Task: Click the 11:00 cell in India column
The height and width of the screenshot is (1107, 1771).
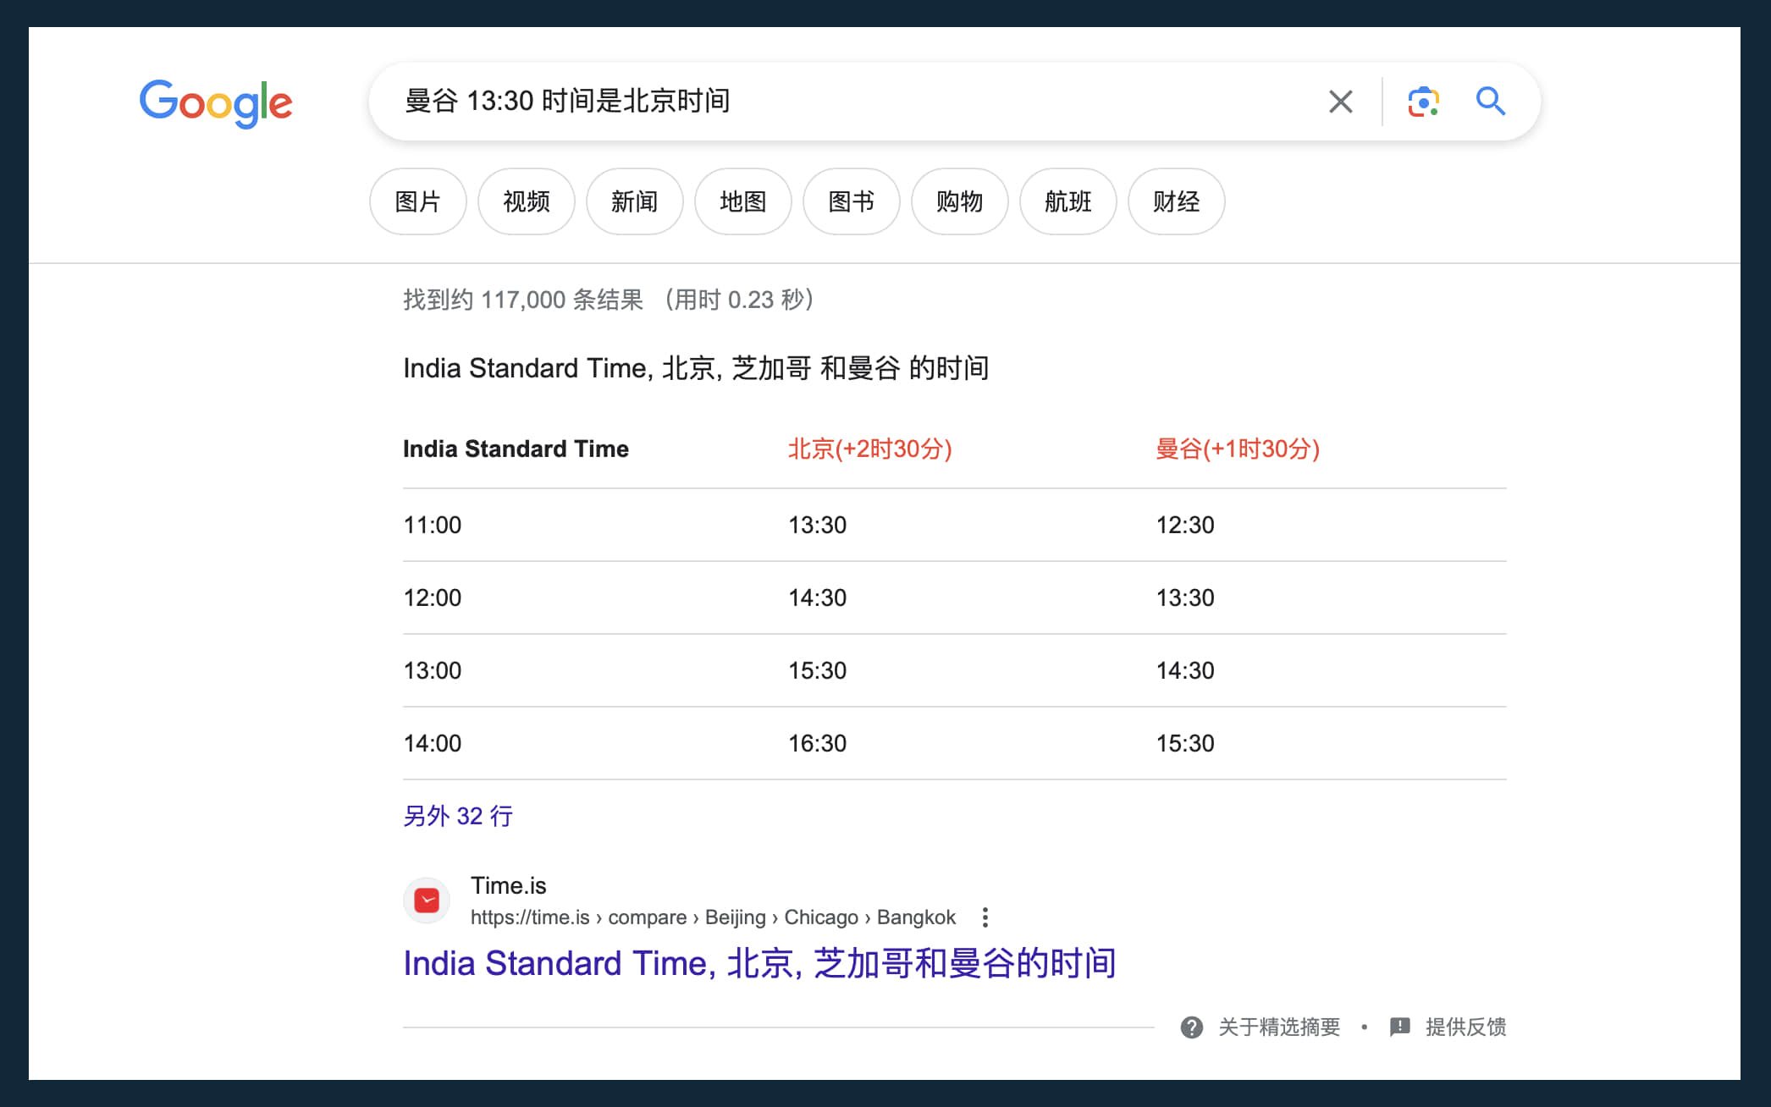Action: tap(433, 525)
